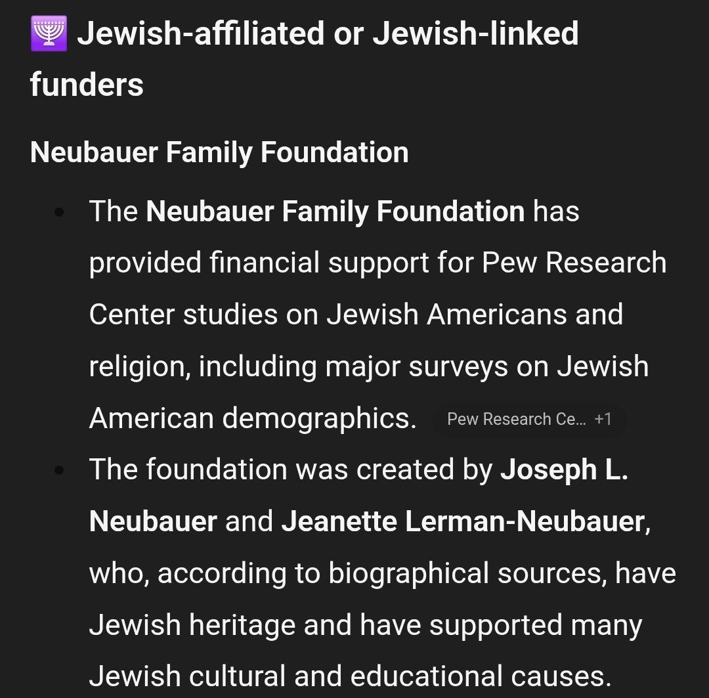The image size is (709, 698).
Task: Click the phrase "American demographics."
Action: pos(253,418)
